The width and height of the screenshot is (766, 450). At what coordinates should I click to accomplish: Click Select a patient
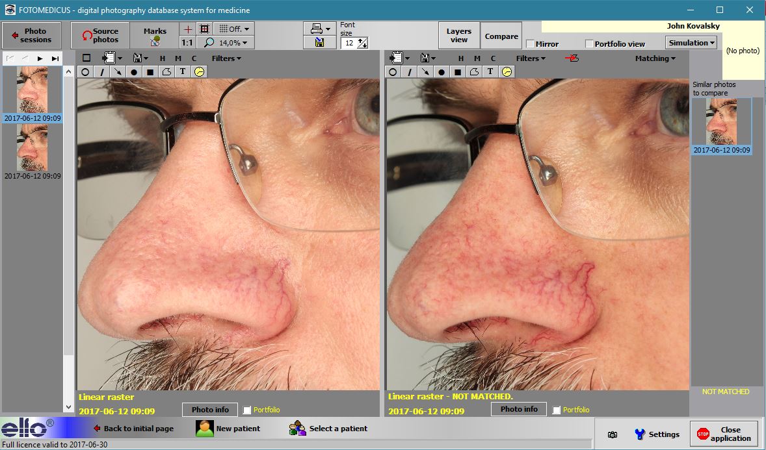pos(328,429)
